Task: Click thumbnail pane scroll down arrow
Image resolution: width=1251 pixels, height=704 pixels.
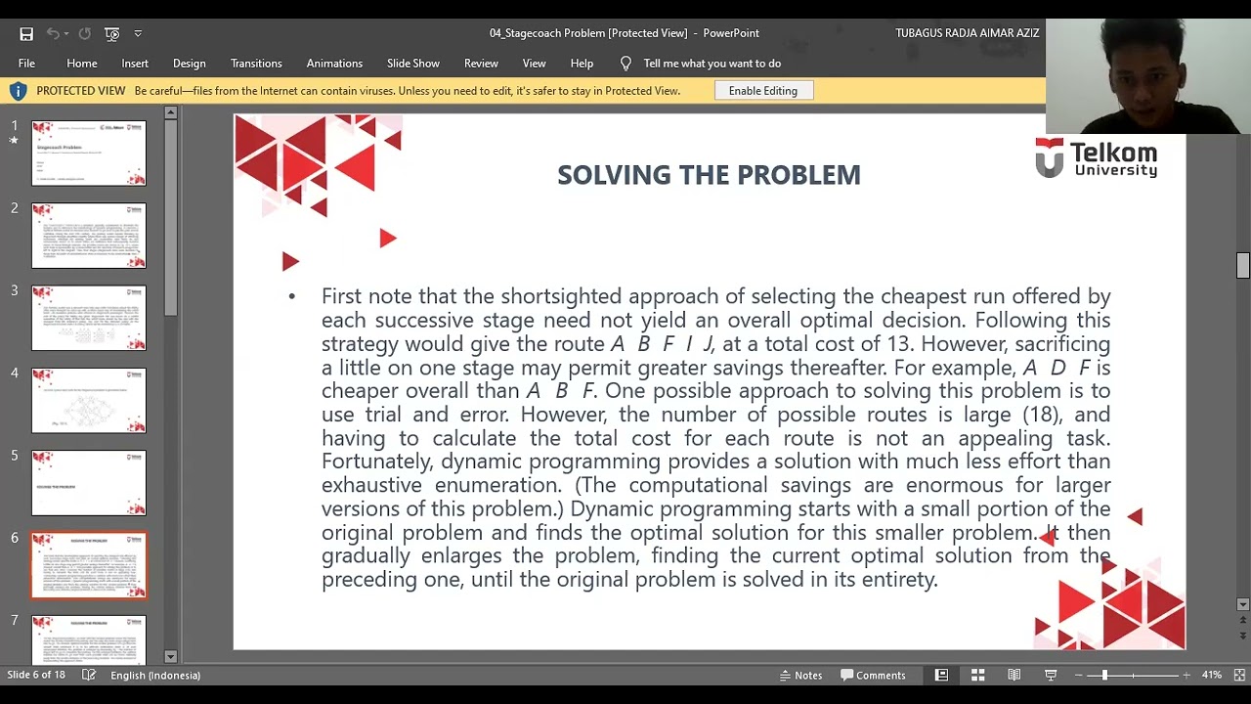Action: 170,657
